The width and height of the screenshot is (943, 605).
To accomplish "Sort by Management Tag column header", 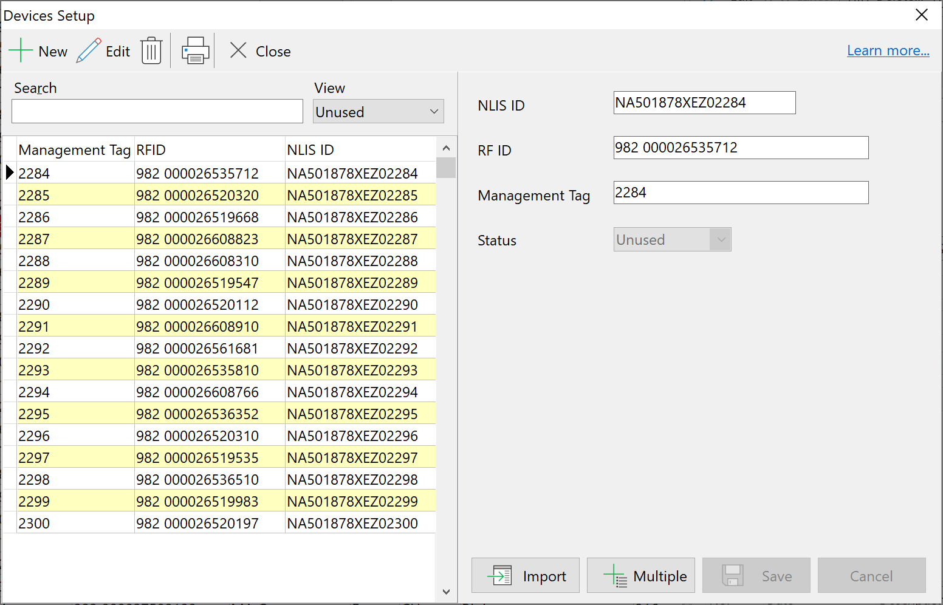I will tap(75, 149).
